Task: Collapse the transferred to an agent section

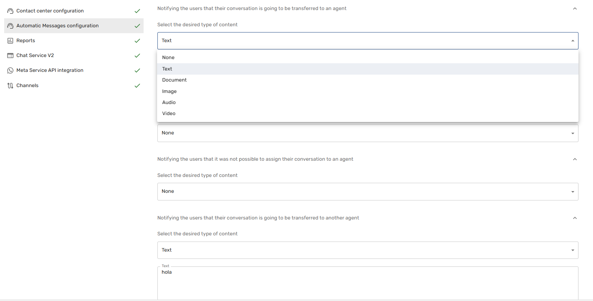Action: [x=575, y=9]
